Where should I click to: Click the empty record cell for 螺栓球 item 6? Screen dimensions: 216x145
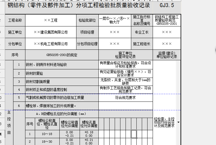coord(126,106)
